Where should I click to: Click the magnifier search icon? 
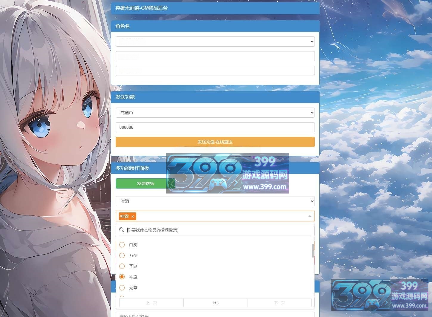coord(122,230)
